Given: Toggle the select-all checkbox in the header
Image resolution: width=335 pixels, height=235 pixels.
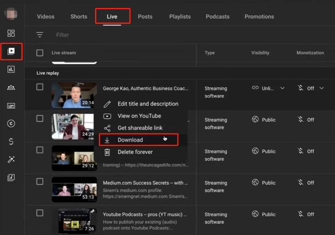Looking at the screenshot, I should (40, 53).
